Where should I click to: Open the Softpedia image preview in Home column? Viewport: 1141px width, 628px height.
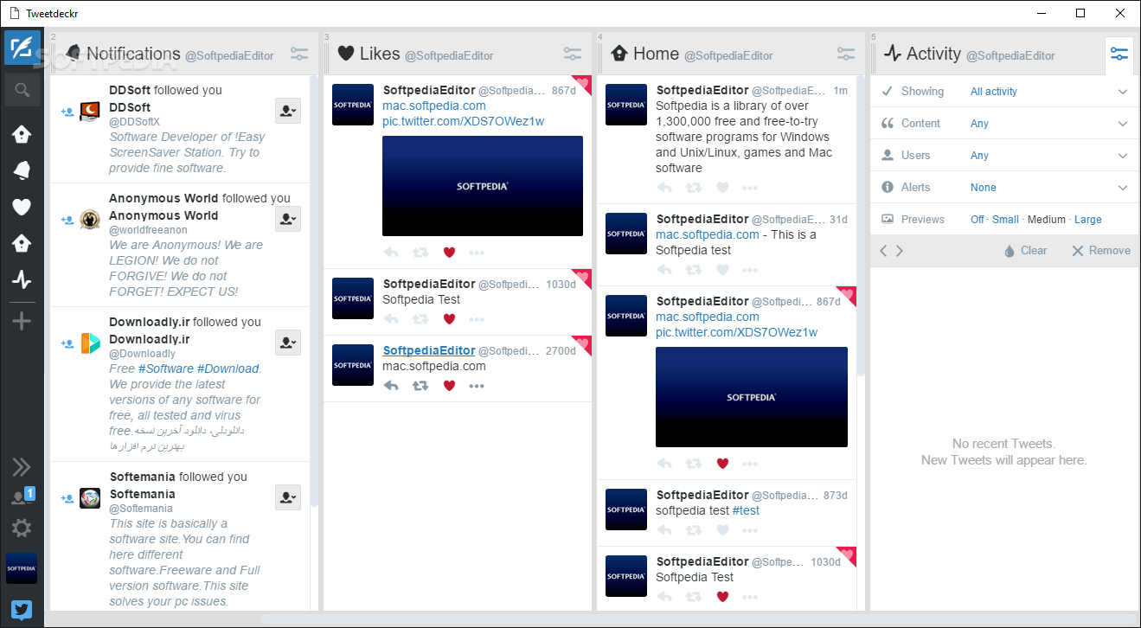[x=752, y=397]
